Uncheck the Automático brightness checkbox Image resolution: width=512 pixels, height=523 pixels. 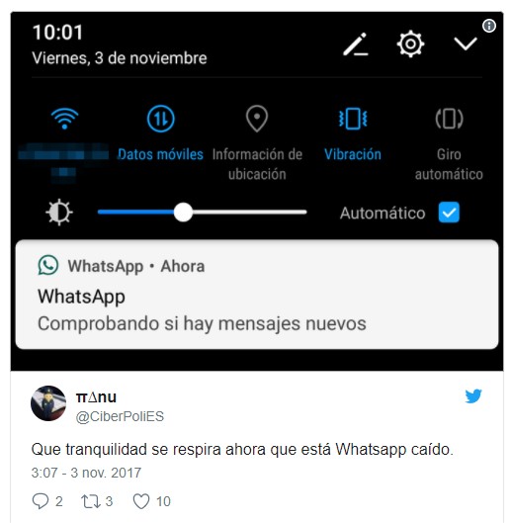[x=449, y=213]
